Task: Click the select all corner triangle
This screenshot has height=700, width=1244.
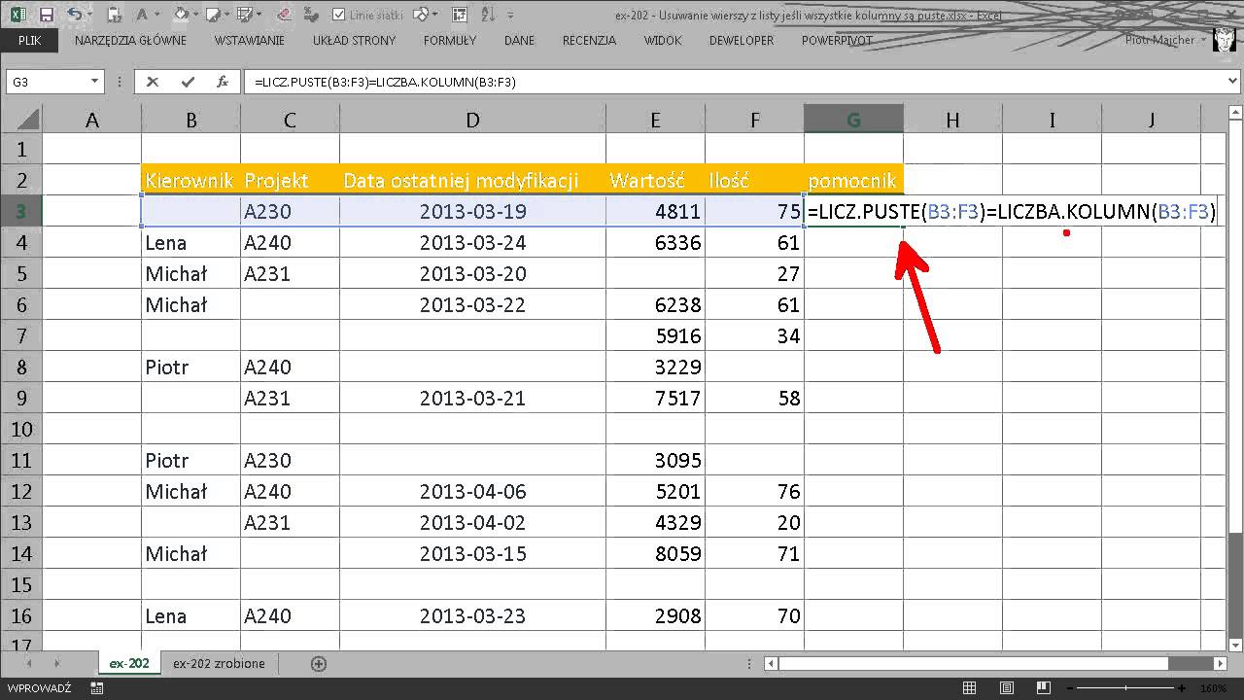Action: tap(28, 119)
